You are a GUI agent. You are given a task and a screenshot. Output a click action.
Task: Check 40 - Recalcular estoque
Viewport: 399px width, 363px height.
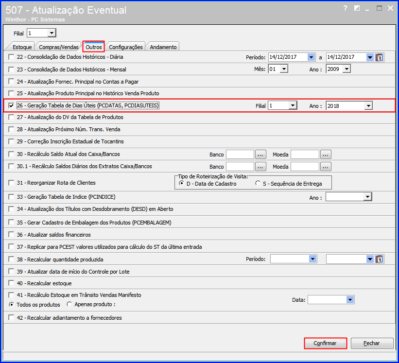[x=11, y=283]
